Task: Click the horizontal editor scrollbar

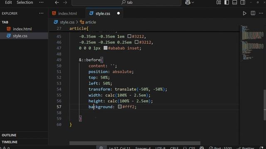Action: pyautogui.click(x=135, y=143)
